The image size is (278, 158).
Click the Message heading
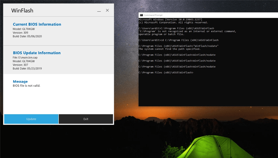[20, 81]
